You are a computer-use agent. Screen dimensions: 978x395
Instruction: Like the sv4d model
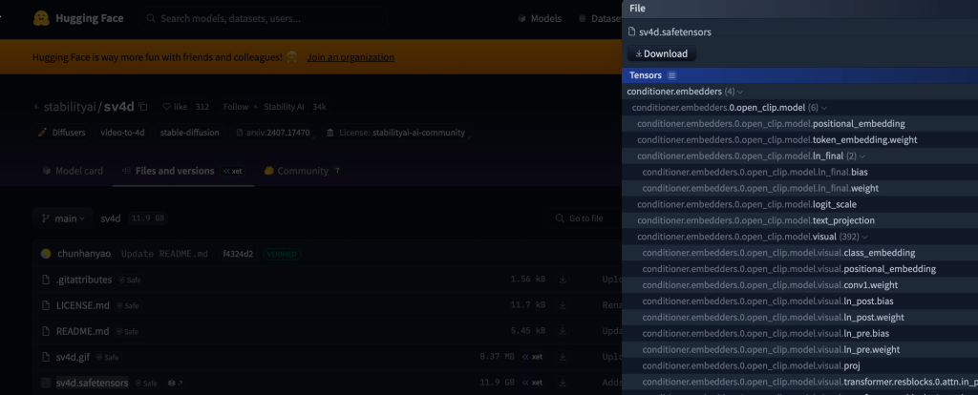(x=175, y=107)
